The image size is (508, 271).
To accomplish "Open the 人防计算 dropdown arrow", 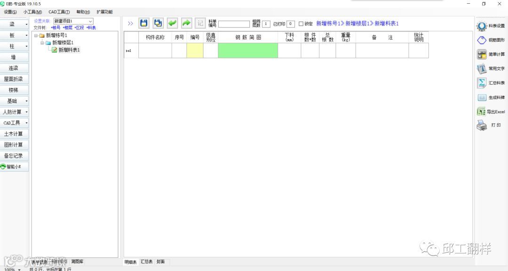I will pyautogui.click(x=26, y=112).
